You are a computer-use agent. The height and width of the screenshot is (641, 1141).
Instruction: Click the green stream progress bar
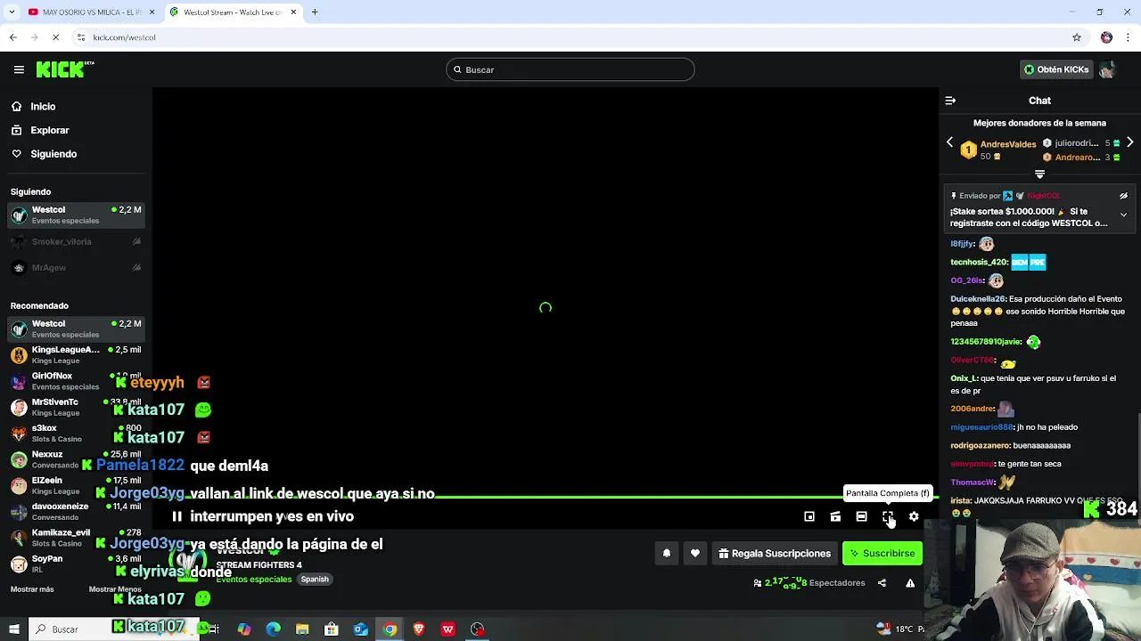pyautogui.click(x=544, y=498)
